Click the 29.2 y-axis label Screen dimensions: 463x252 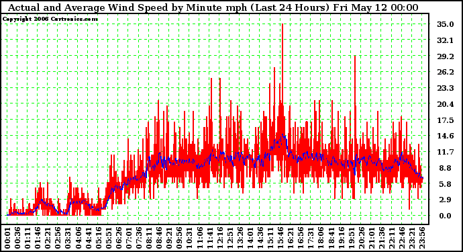(x=446, y=56)
